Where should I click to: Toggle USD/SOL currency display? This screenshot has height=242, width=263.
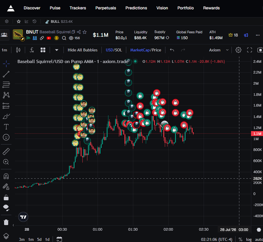(114, 50)
